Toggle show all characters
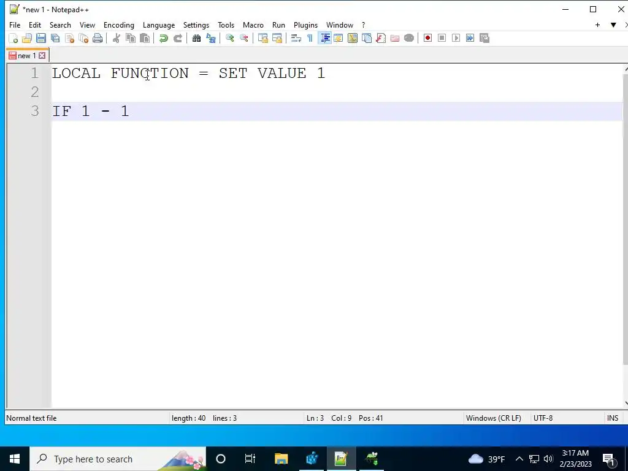 coord(310,38)
